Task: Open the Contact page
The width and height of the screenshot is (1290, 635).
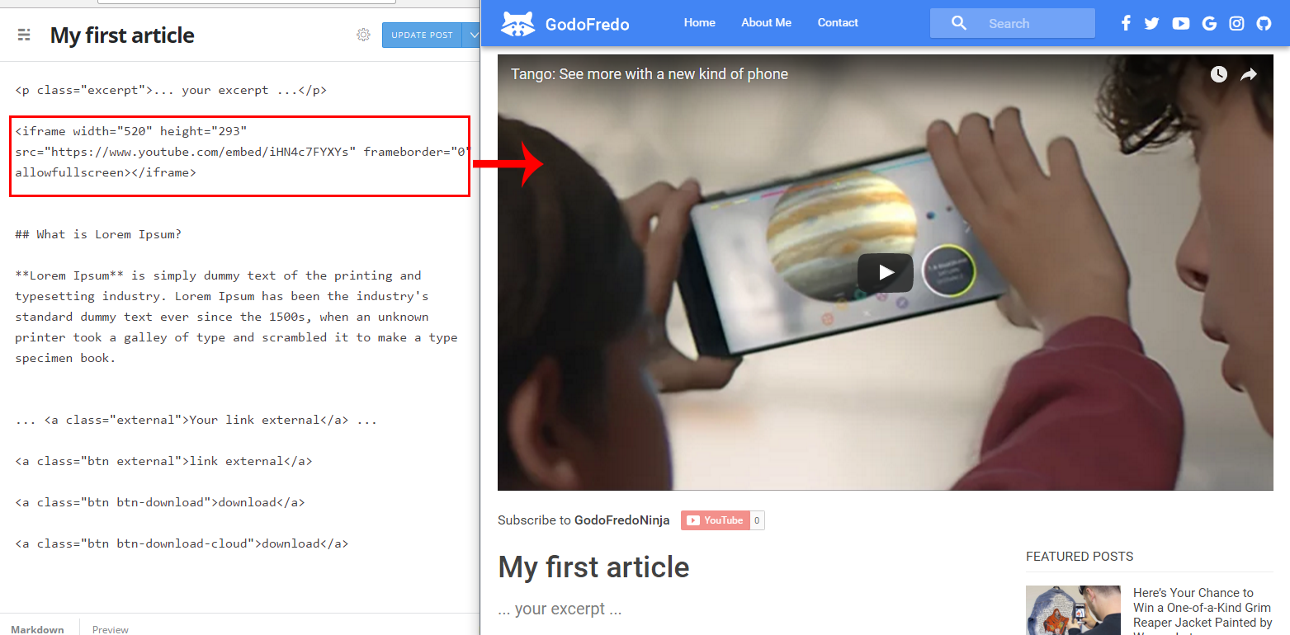Action: pos(838,22)
